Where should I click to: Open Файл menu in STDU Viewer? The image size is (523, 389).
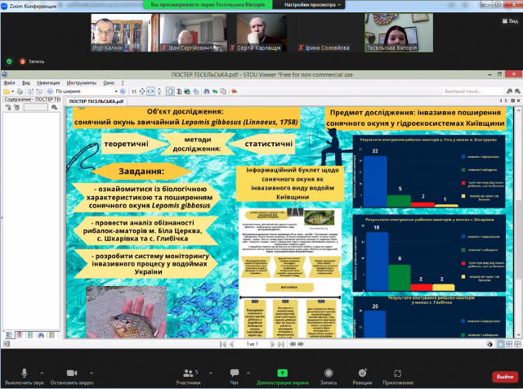9,83
